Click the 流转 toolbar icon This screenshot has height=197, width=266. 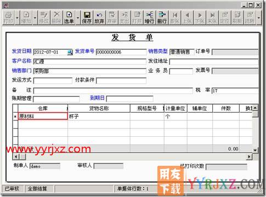pyautogui.click(x=250, y=18)
